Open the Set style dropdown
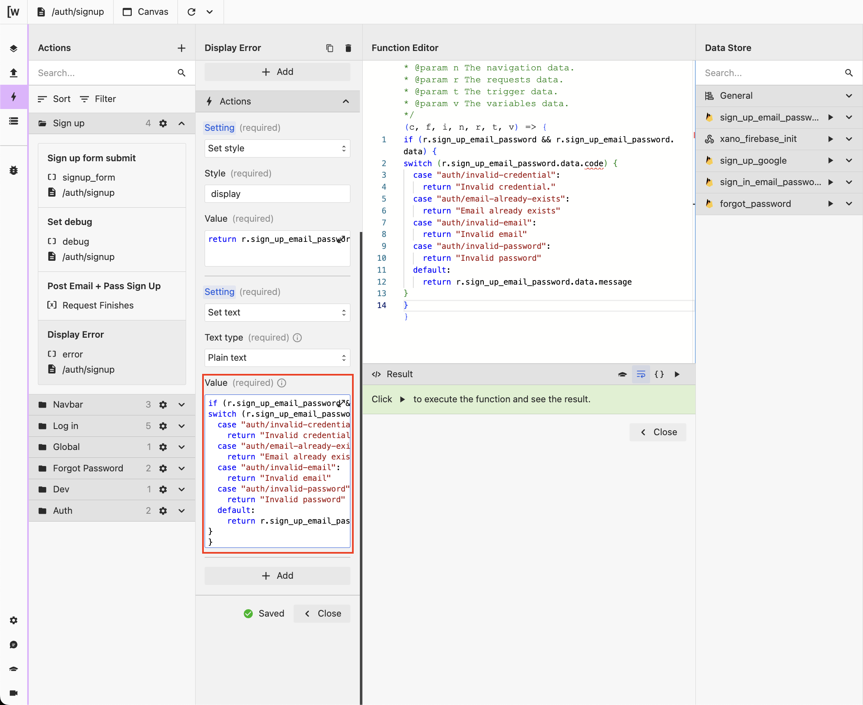863x705 pixels. point(277,148)
